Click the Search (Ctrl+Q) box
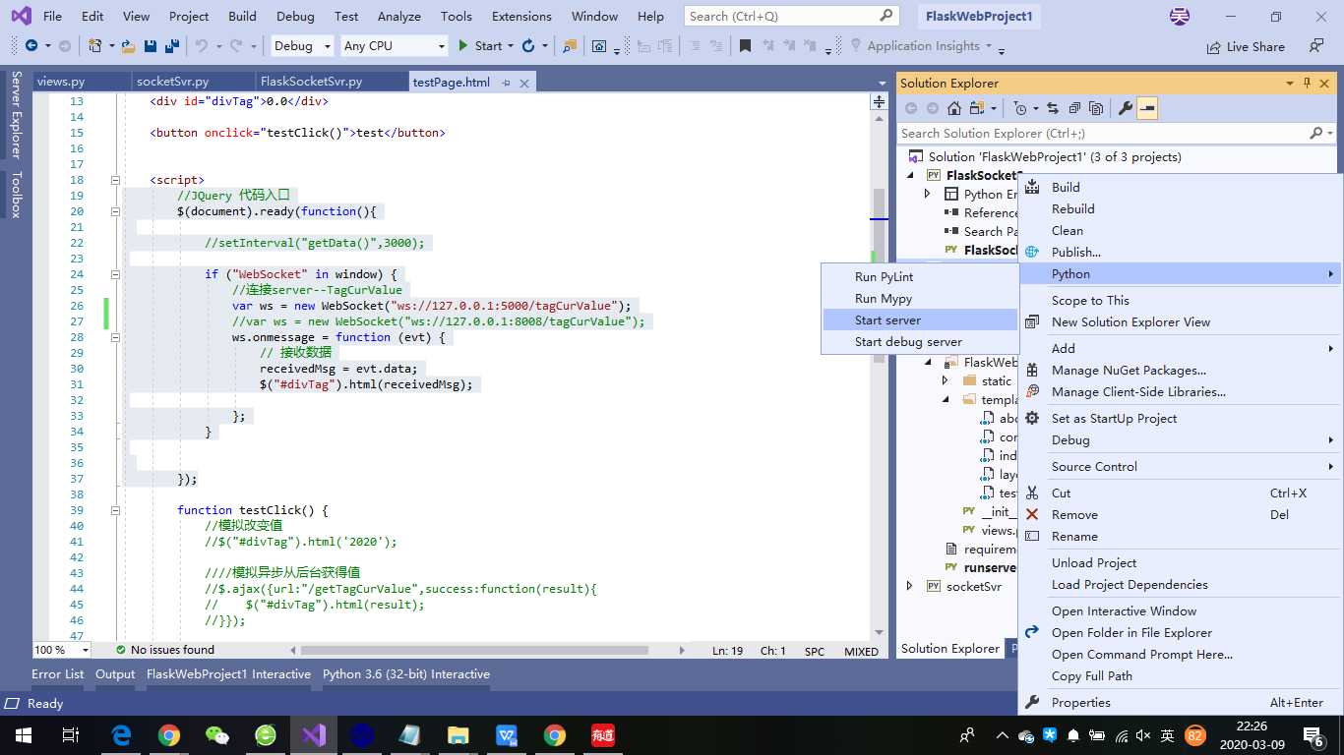 (792, 16)
